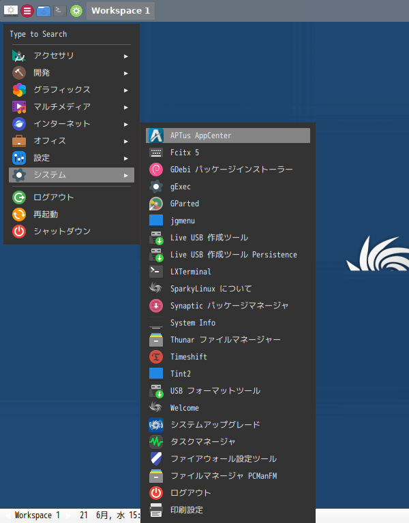
Task: Expand the インターネット submenu arrow
Action: point(126,124)
